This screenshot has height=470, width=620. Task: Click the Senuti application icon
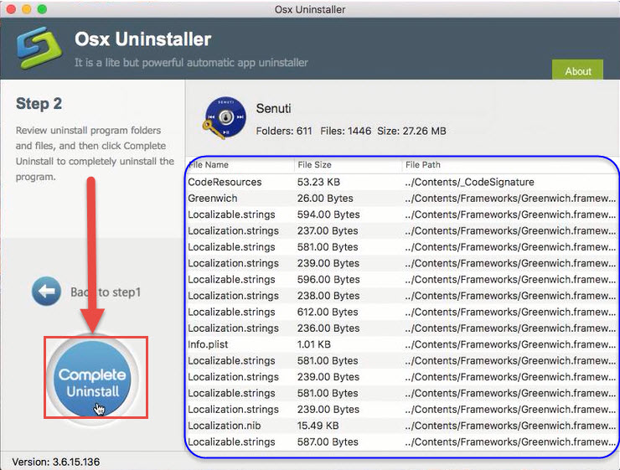point(225,119)
